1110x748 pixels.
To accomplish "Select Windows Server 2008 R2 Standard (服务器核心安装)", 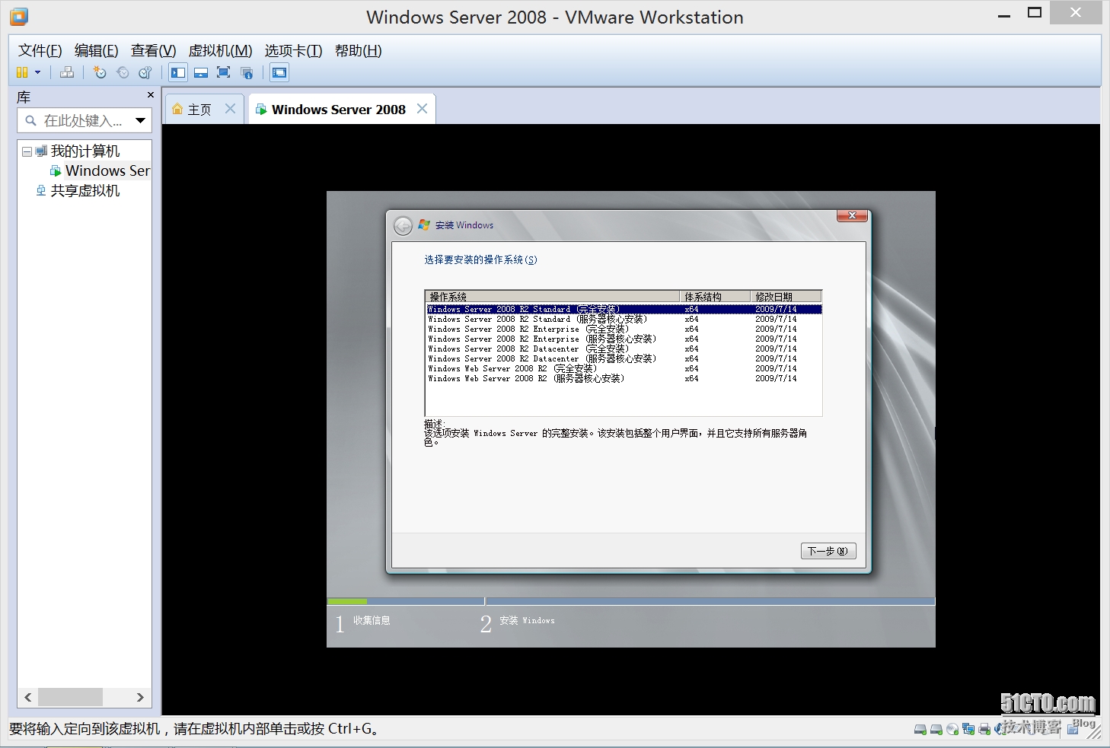I will tap(624, 319).
